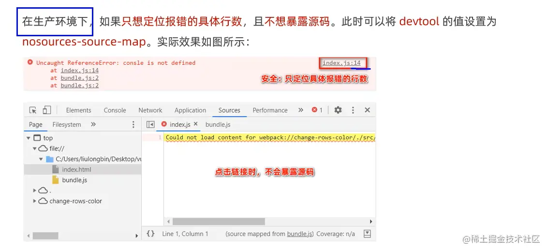
Task: Open the DevTools three-dot customize menu
Action: 353,110
